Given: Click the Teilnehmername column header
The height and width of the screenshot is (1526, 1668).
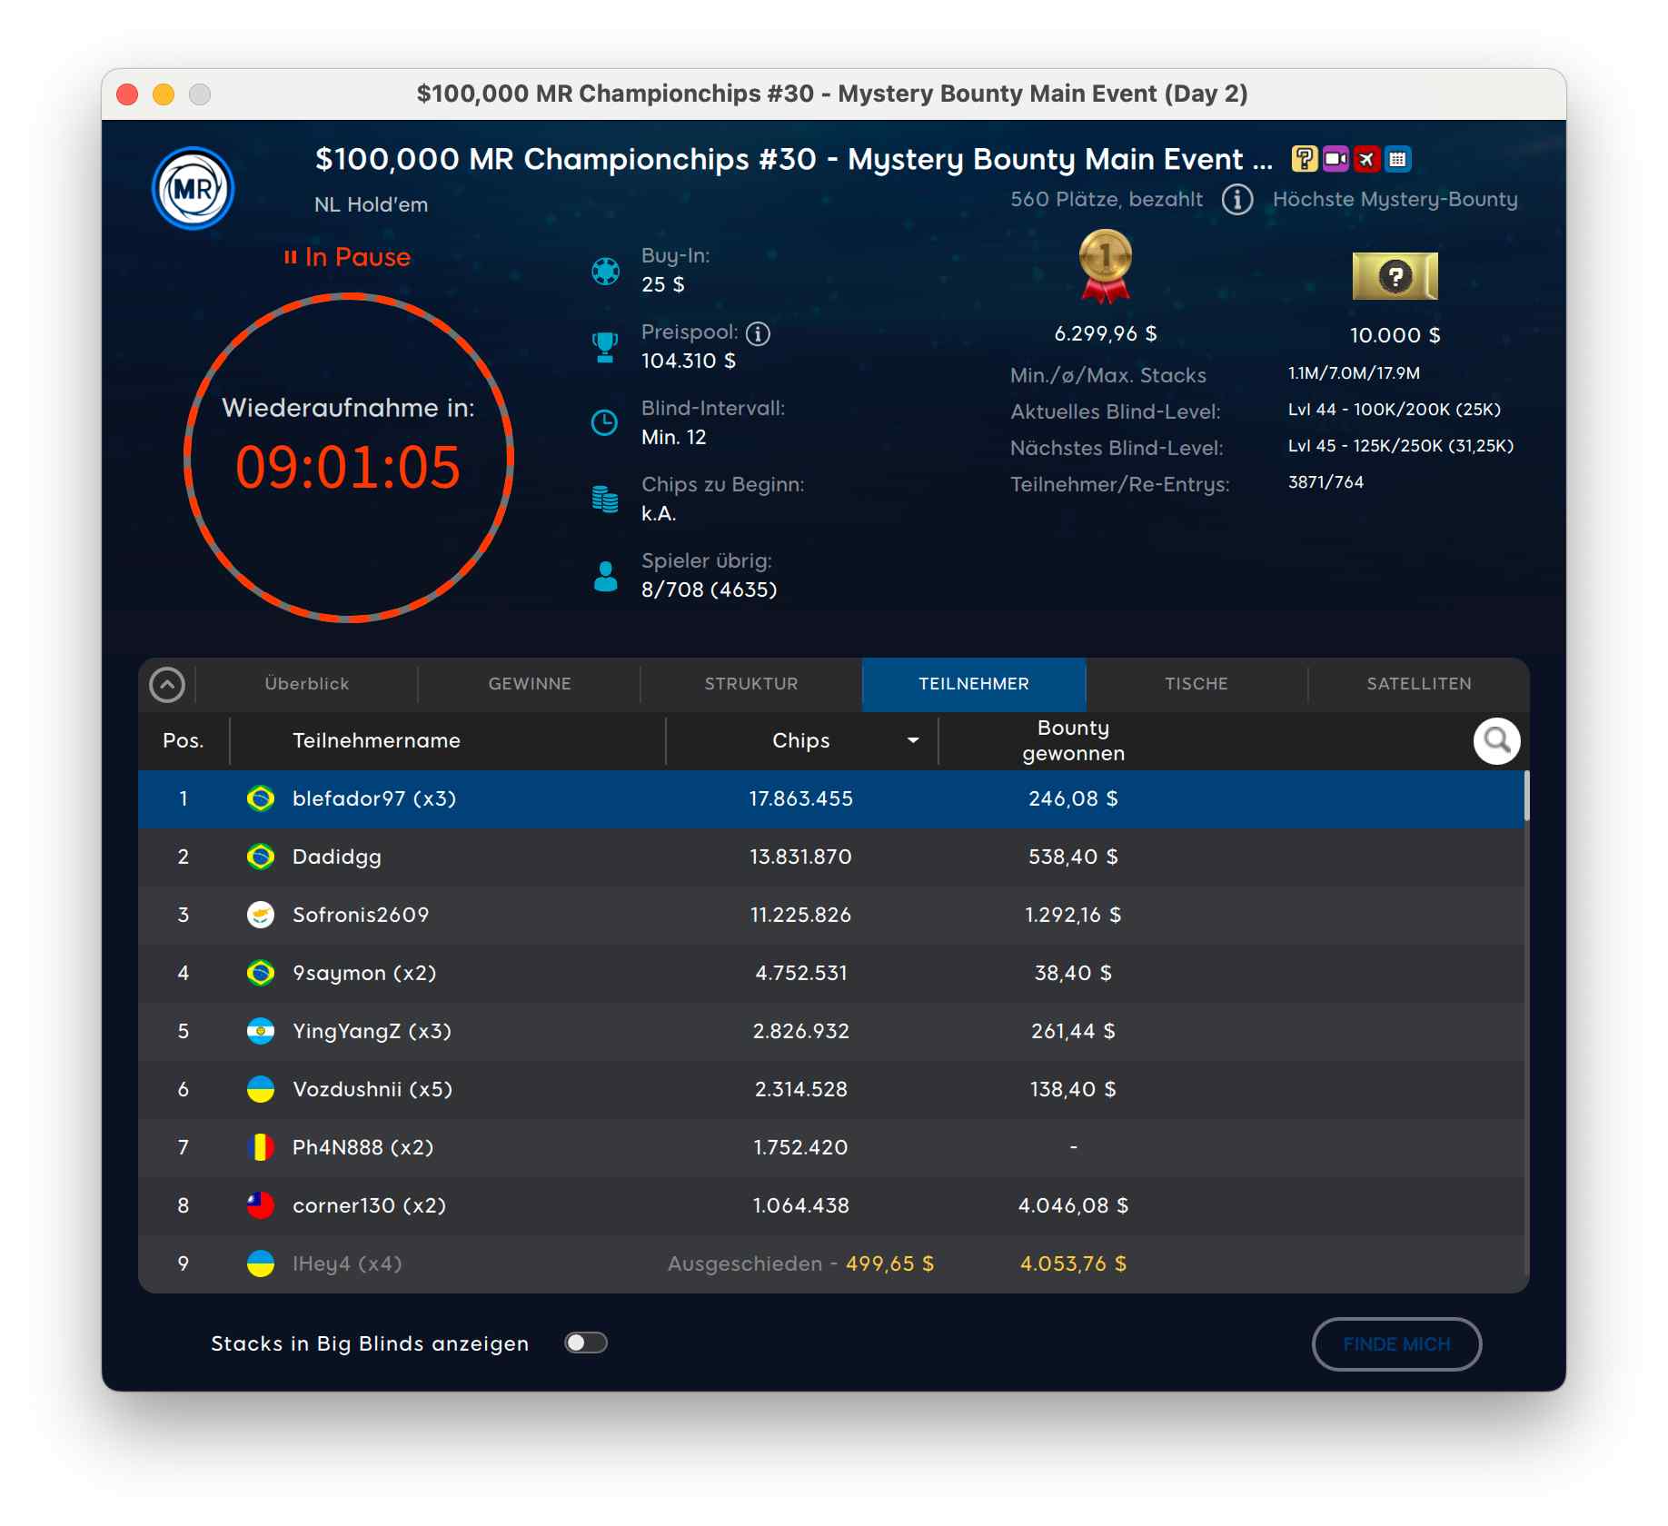Looking at the screenshot, I should click(376, 740).
